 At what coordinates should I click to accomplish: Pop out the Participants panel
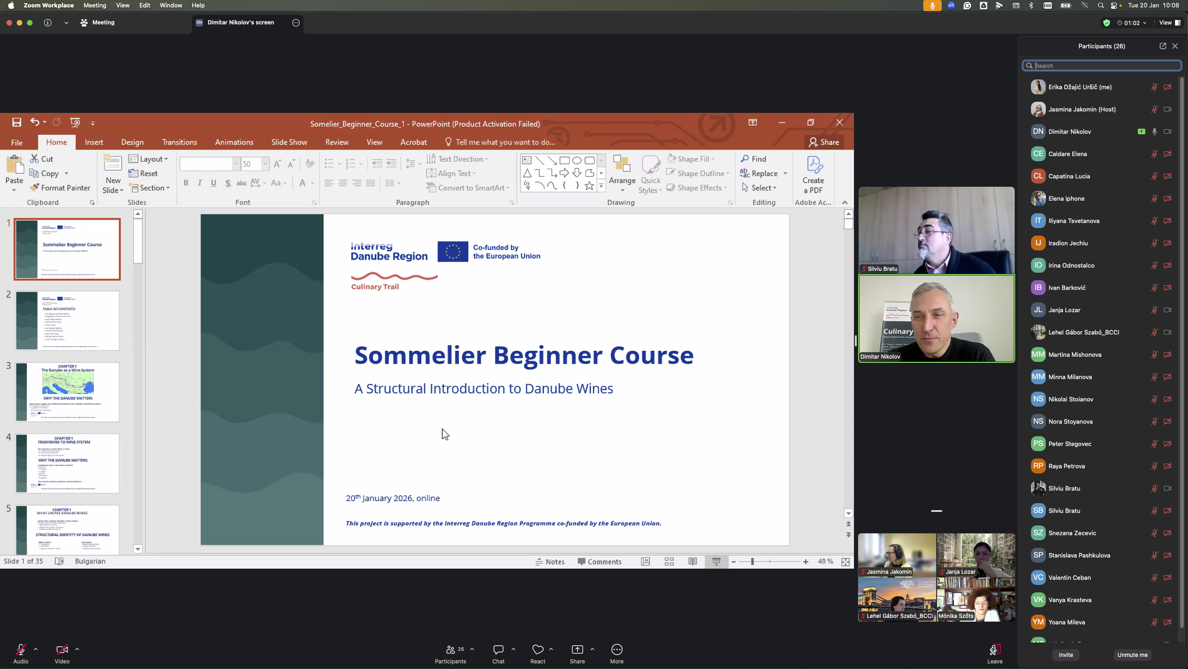tap(1162, 46)
